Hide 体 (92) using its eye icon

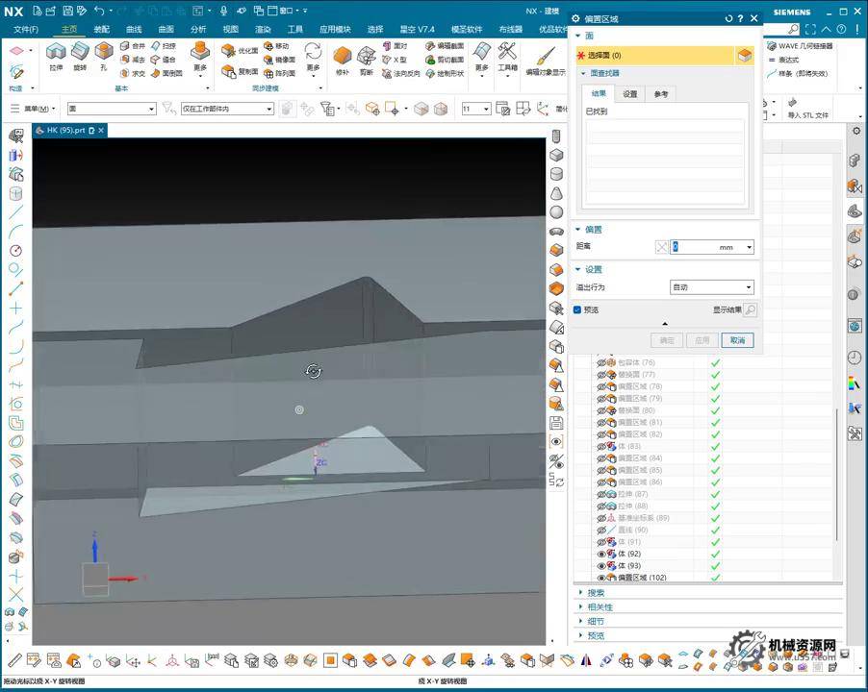tap(602, 554)
